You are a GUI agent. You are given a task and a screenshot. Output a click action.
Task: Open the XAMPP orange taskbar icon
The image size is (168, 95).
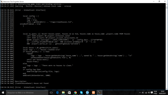click(93, 92)
